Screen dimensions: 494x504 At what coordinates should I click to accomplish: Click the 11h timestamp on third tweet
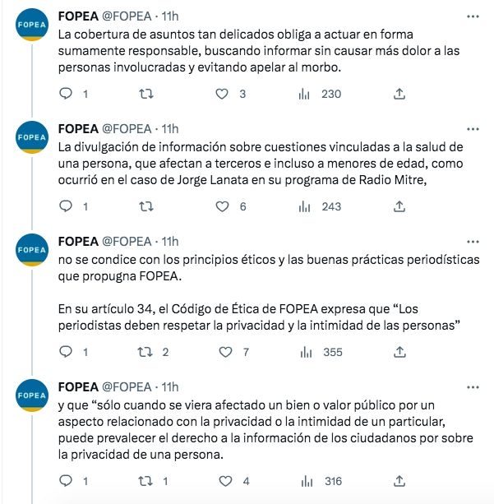[169, 242]
